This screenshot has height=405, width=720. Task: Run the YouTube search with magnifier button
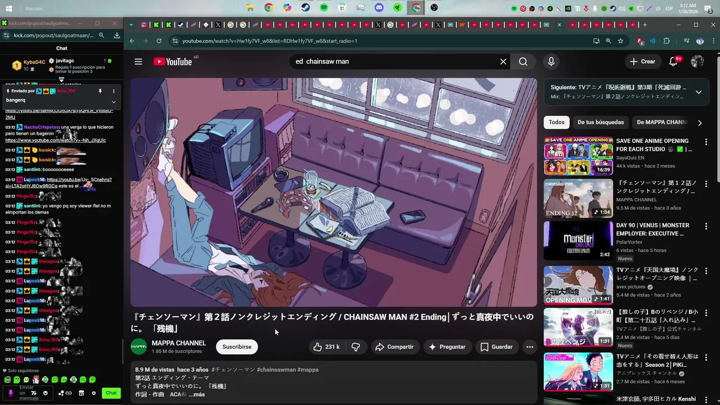coord(523,61)
